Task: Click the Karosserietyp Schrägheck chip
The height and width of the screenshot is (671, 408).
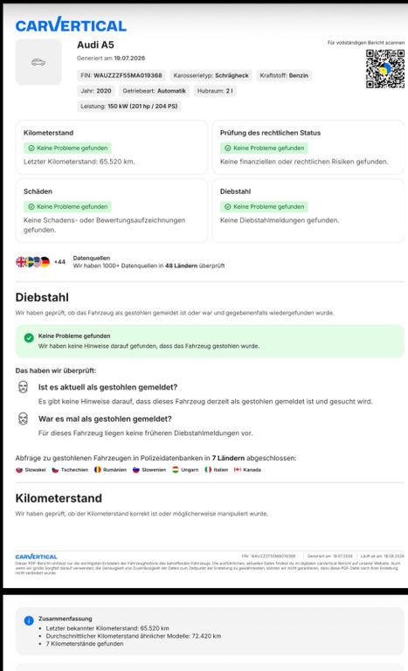Action: click(x=211, y=75)
